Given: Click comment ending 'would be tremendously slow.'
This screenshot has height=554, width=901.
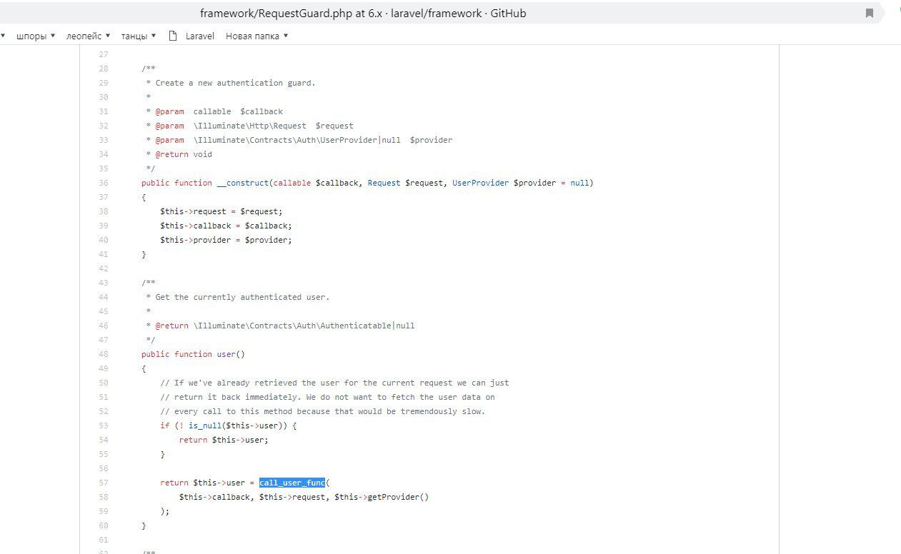Looking at the screenshot, I should (x=323, y=411).
